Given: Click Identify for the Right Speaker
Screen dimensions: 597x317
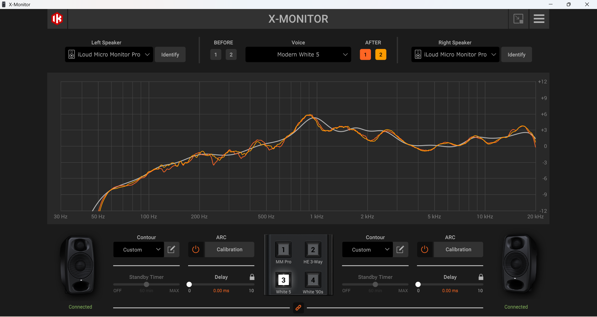Looking at the screenshot, I should tap(516, 55).
